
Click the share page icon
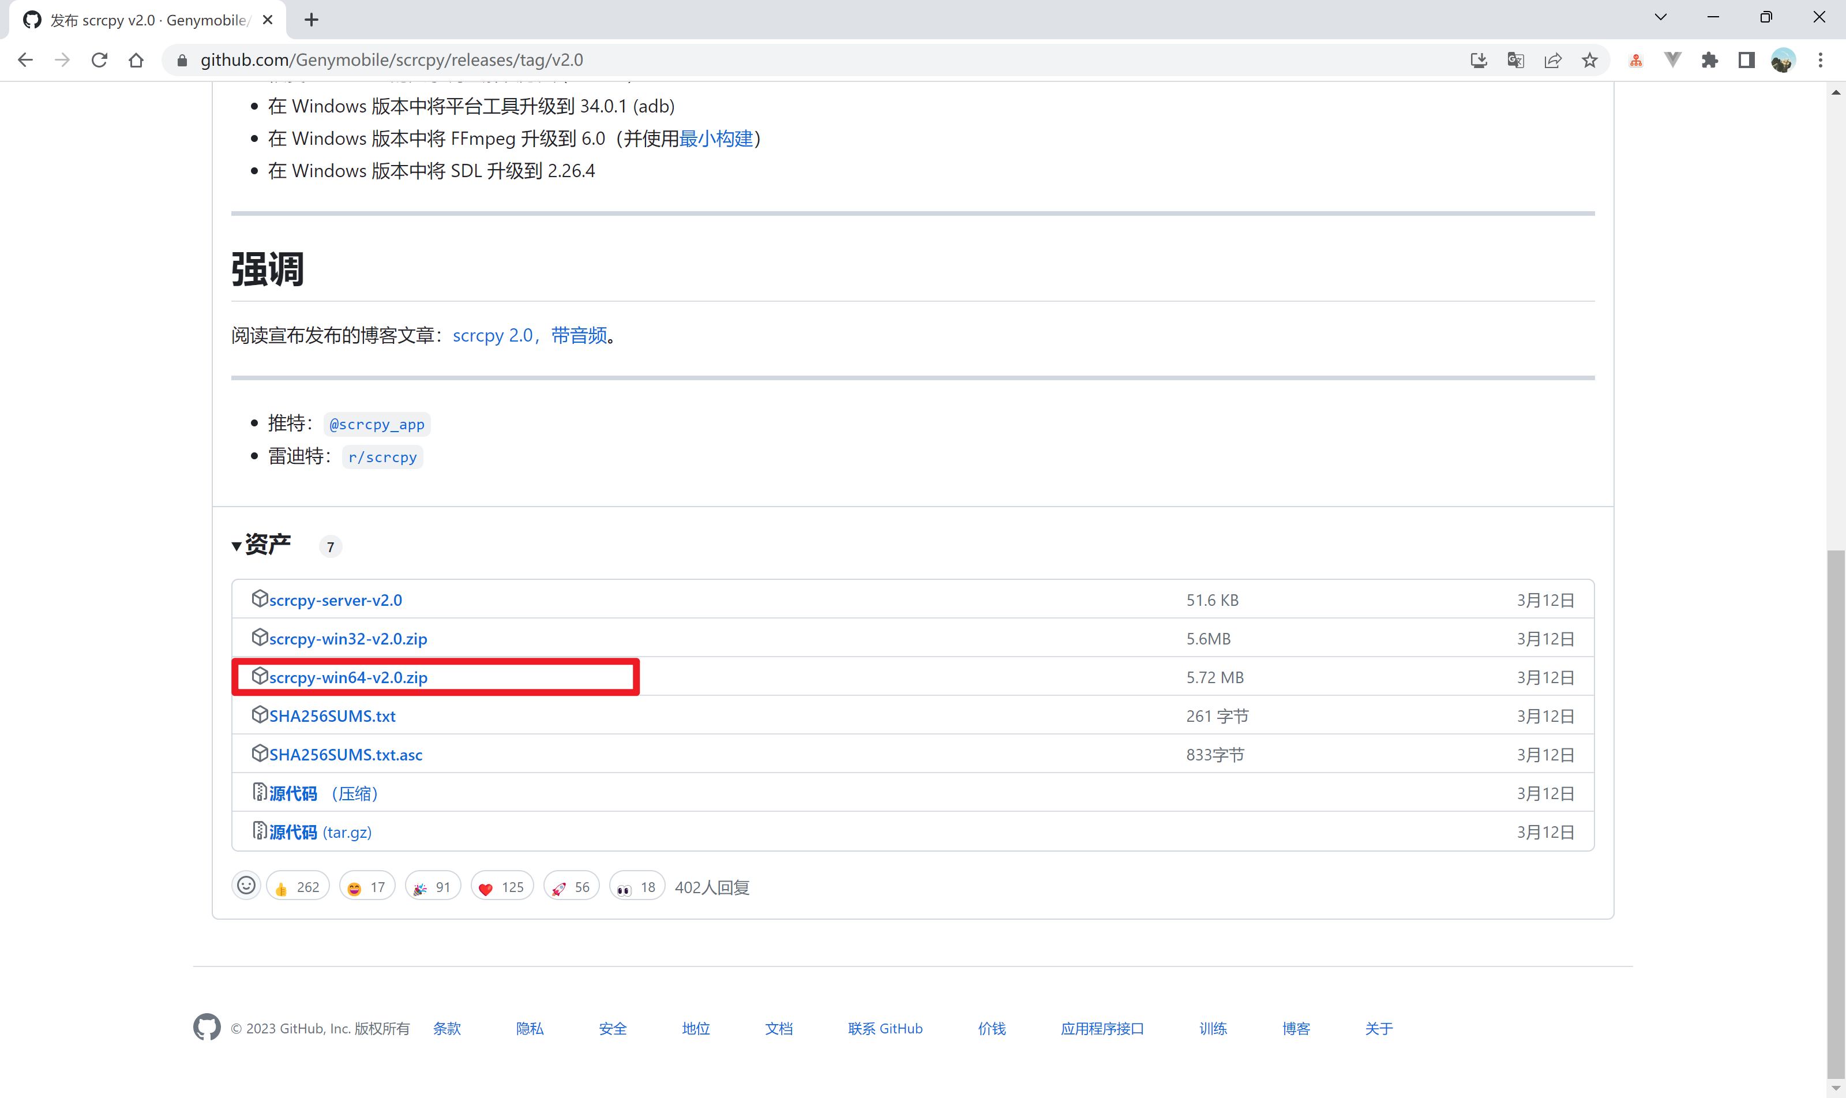[1552, 60]
